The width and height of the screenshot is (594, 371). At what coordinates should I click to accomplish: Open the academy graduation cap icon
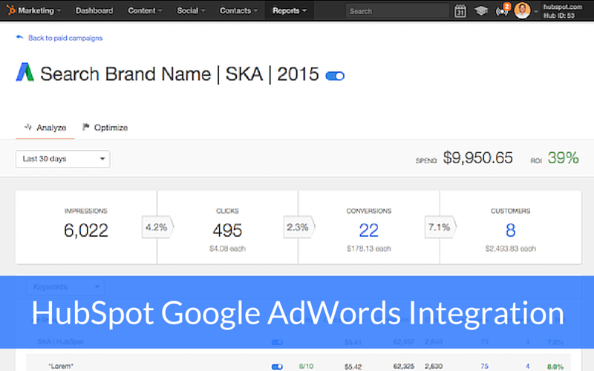481,10
